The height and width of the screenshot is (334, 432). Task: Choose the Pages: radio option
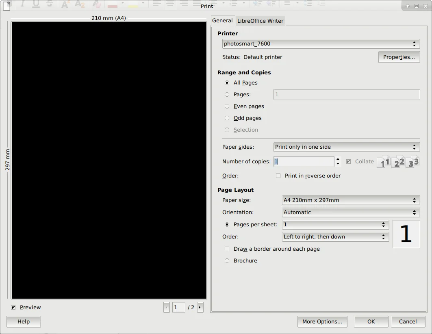coord(227,94)
